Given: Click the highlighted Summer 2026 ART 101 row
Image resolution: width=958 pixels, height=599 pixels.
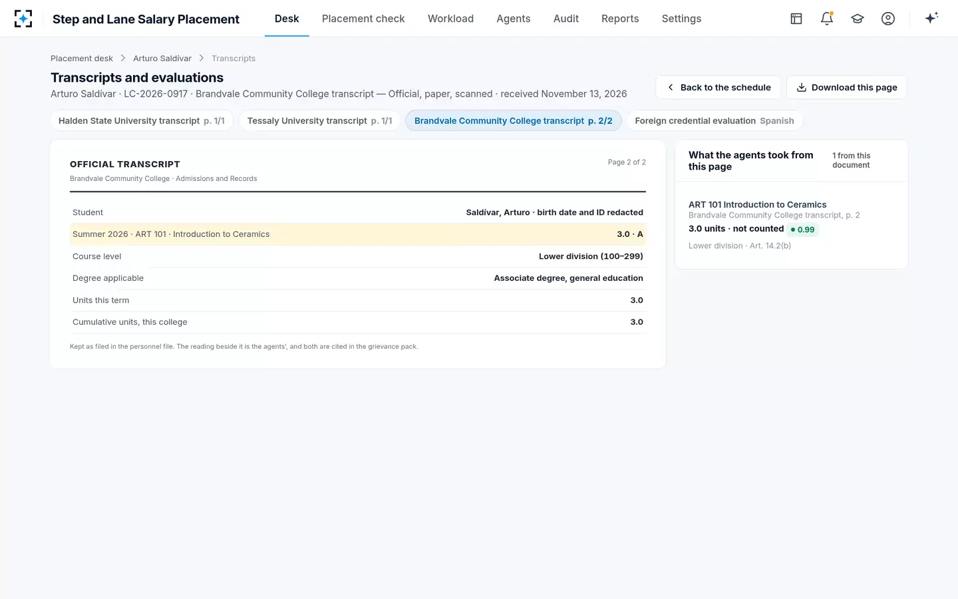Looking at the screenshot, I should [x=358, y=234].
